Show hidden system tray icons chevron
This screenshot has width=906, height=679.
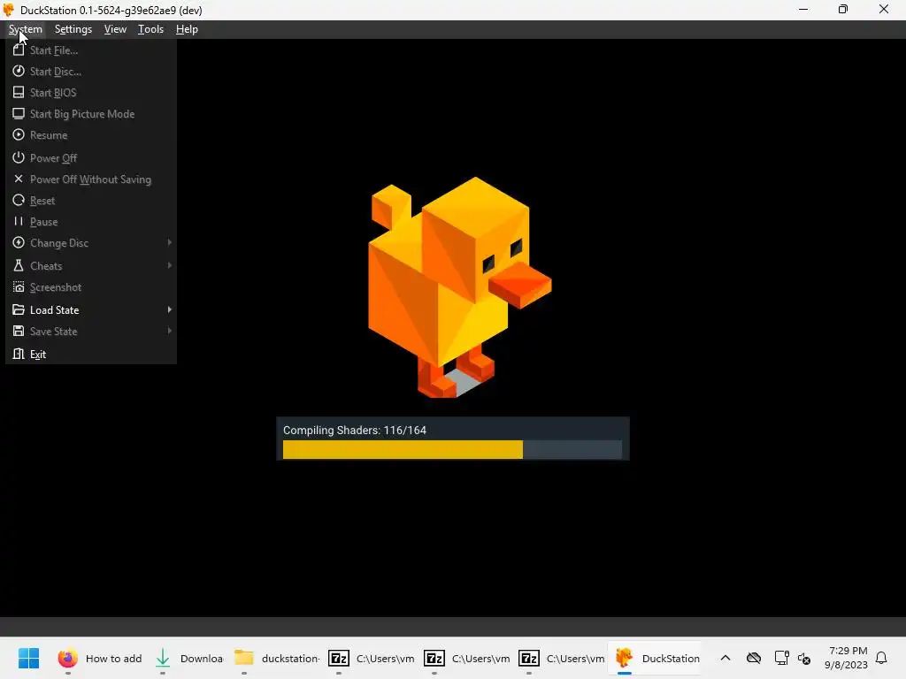726,658
